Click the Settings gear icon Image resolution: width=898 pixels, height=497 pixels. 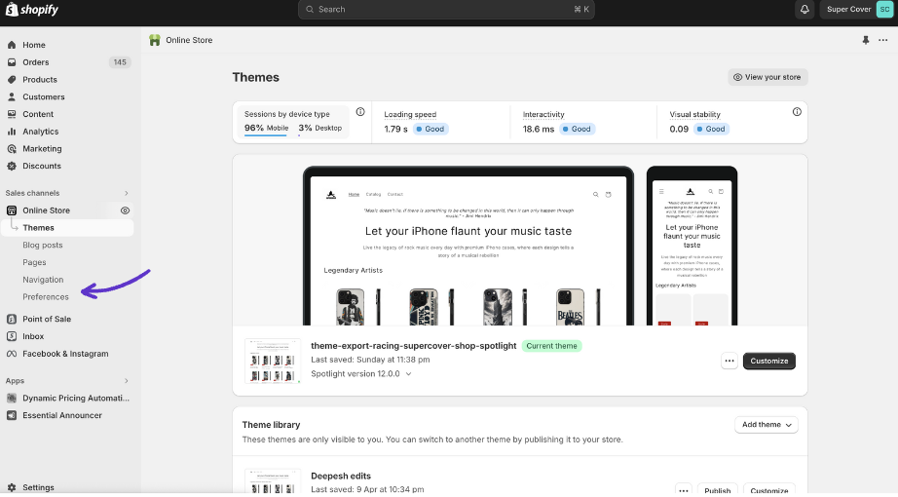pyautogui.click(x=12, y=487)
